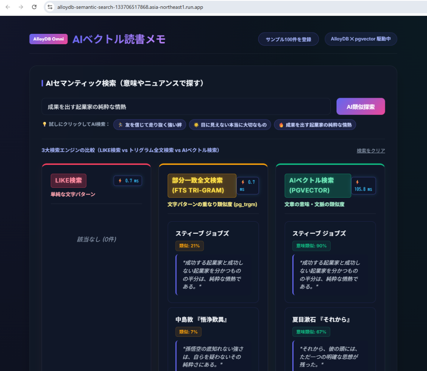
Task: Click the lightbulb icon beside 試しにクリック hint
Action: 44,124
